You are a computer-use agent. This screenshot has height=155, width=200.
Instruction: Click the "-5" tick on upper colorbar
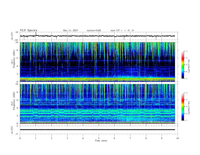[186, 65]
